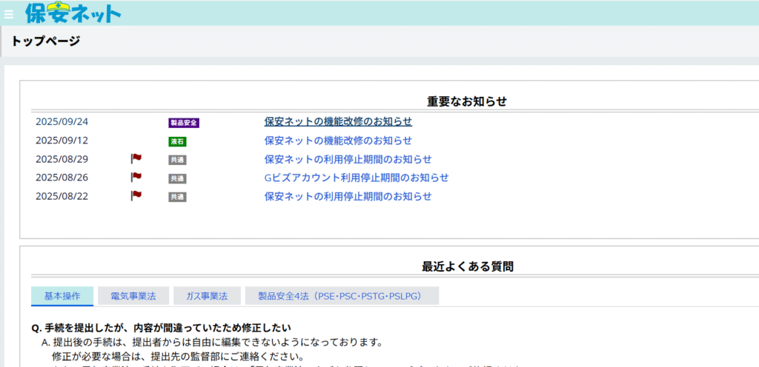Select the 基本操作 FAQ tab
Screen dimensions: 759x367
click(62, 296)
